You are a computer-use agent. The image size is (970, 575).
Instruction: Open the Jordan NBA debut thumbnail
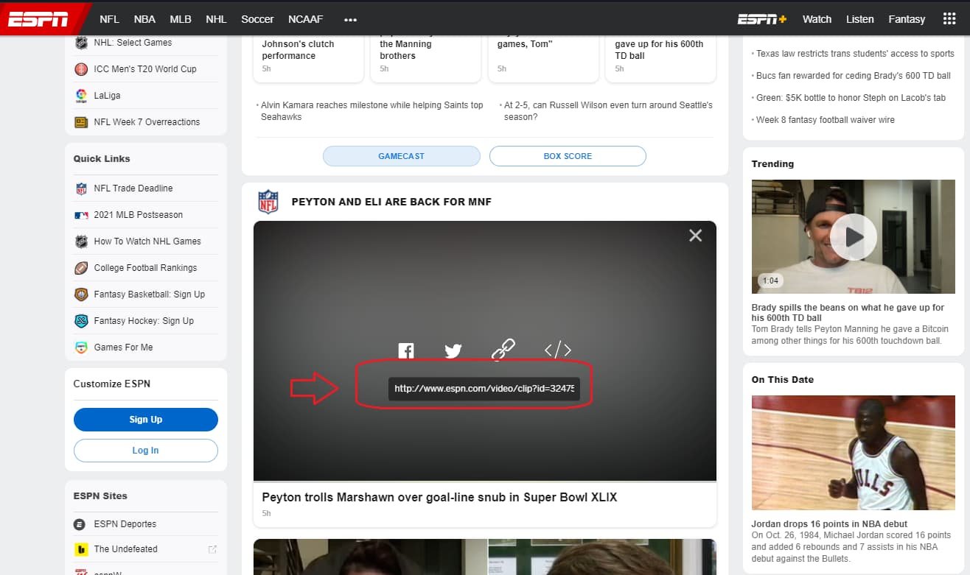coord(853,453)
